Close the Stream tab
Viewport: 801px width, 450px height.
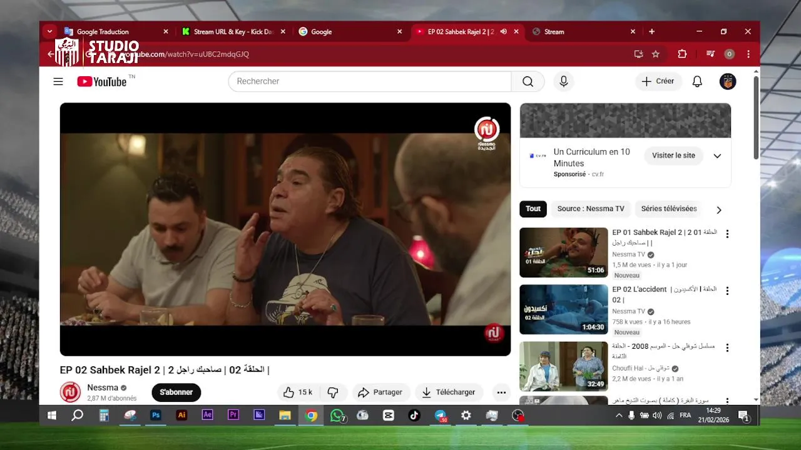(x=633, y=31)
